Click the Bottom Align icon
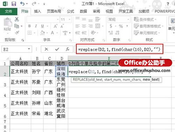 [90, 20]
